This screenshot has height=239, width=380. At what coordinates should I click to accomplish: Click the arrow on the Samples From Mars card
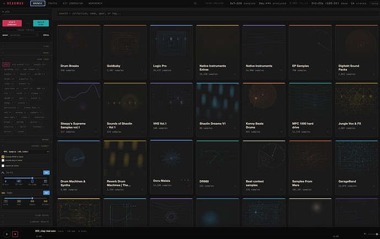(x=328, y=190)
